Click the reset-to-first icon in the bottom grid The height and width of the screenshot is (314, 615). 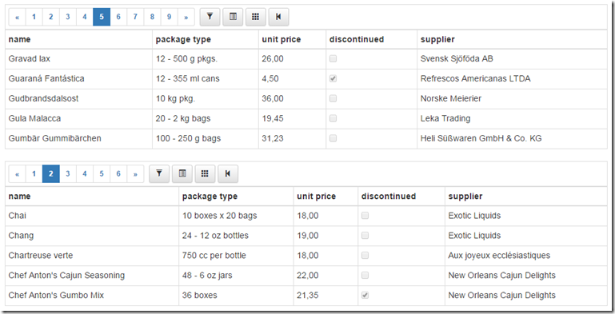tap(228, 173)
